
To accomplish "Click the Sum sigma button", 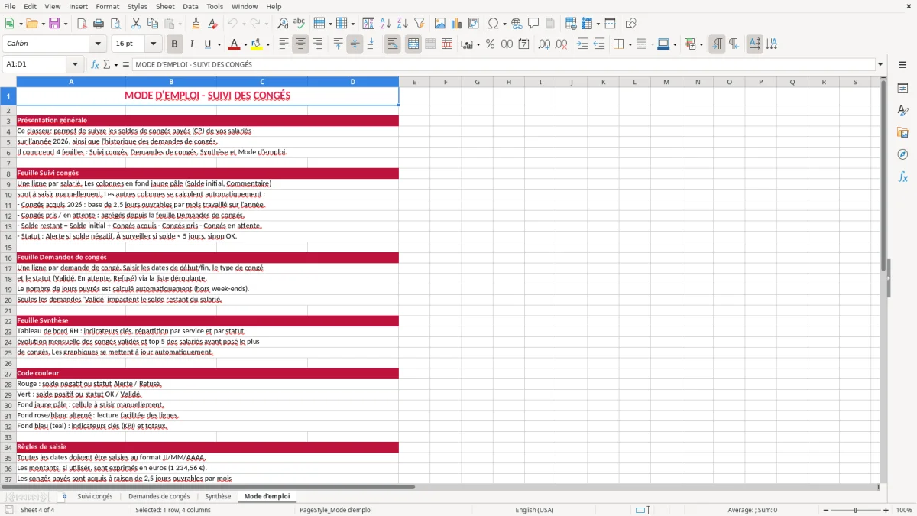I will coord(107,65).
